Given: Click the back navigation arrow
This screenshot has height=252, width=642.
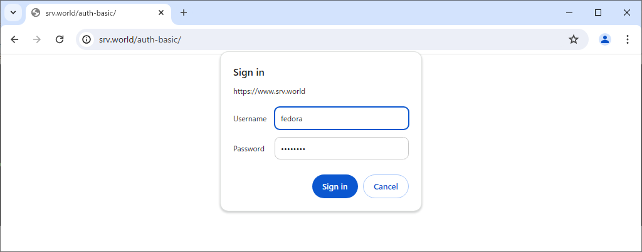Looking at the screenshot, I should coord(14,39).
